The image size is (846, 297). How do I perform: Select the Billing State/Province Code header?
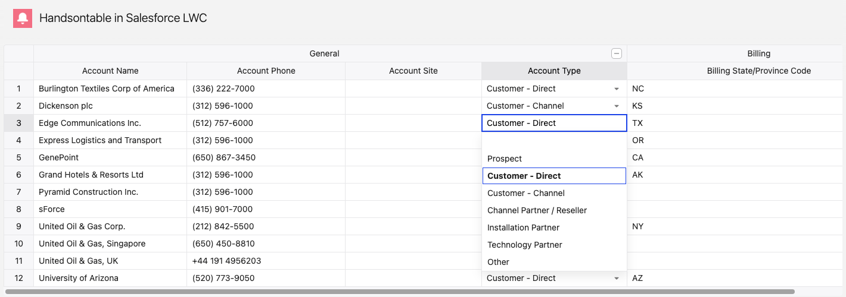pyautogui.click(x=759, y=71)
